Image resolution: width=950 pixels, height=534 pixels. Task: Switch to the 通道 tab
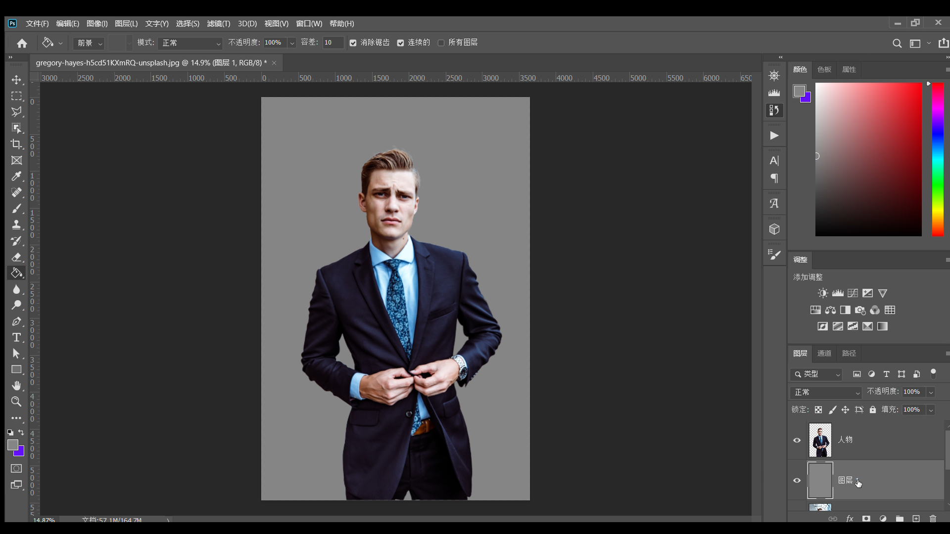pyautogui.click(x=824, y=353)
